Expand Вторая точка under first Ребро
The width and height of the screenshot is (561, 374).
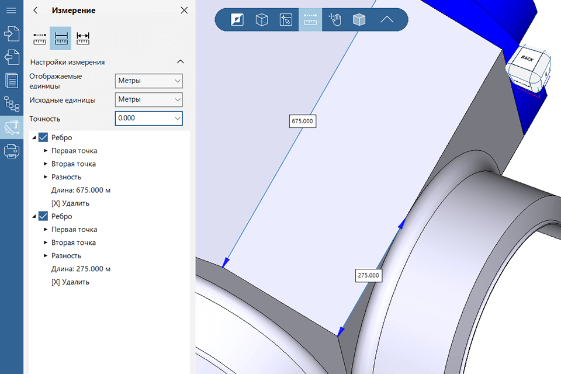46,164
